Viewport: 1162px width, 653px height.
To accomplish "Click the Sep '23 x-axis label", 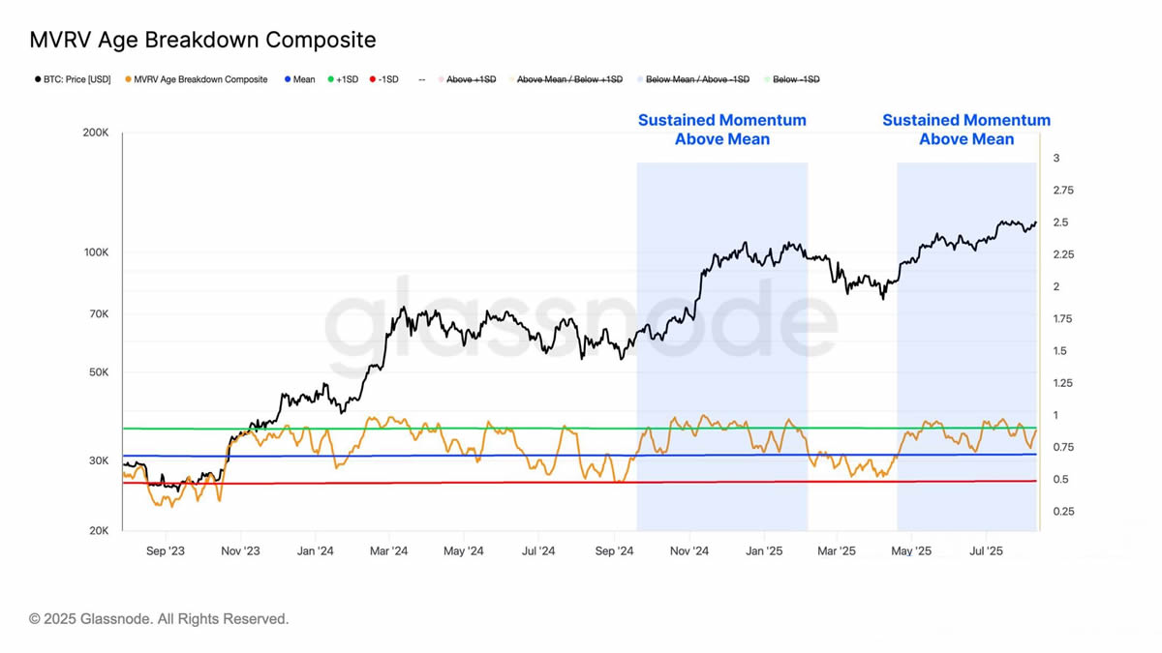I will click(x=165, y=551).
